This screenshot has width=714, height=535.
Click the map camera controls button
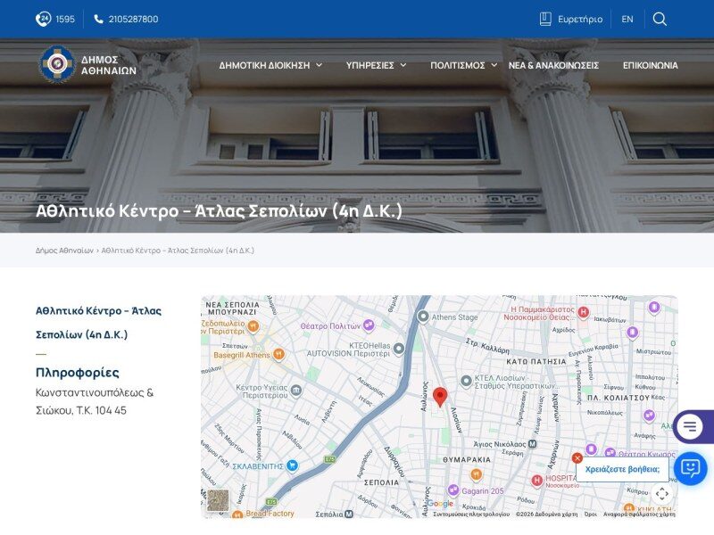pyautogui.click(x=661, y=494)
